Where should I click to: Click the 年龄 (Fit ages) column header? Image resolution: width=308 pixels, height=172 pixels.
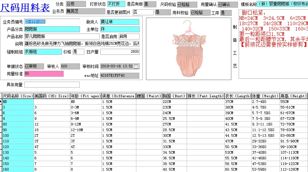pos(86,96)
